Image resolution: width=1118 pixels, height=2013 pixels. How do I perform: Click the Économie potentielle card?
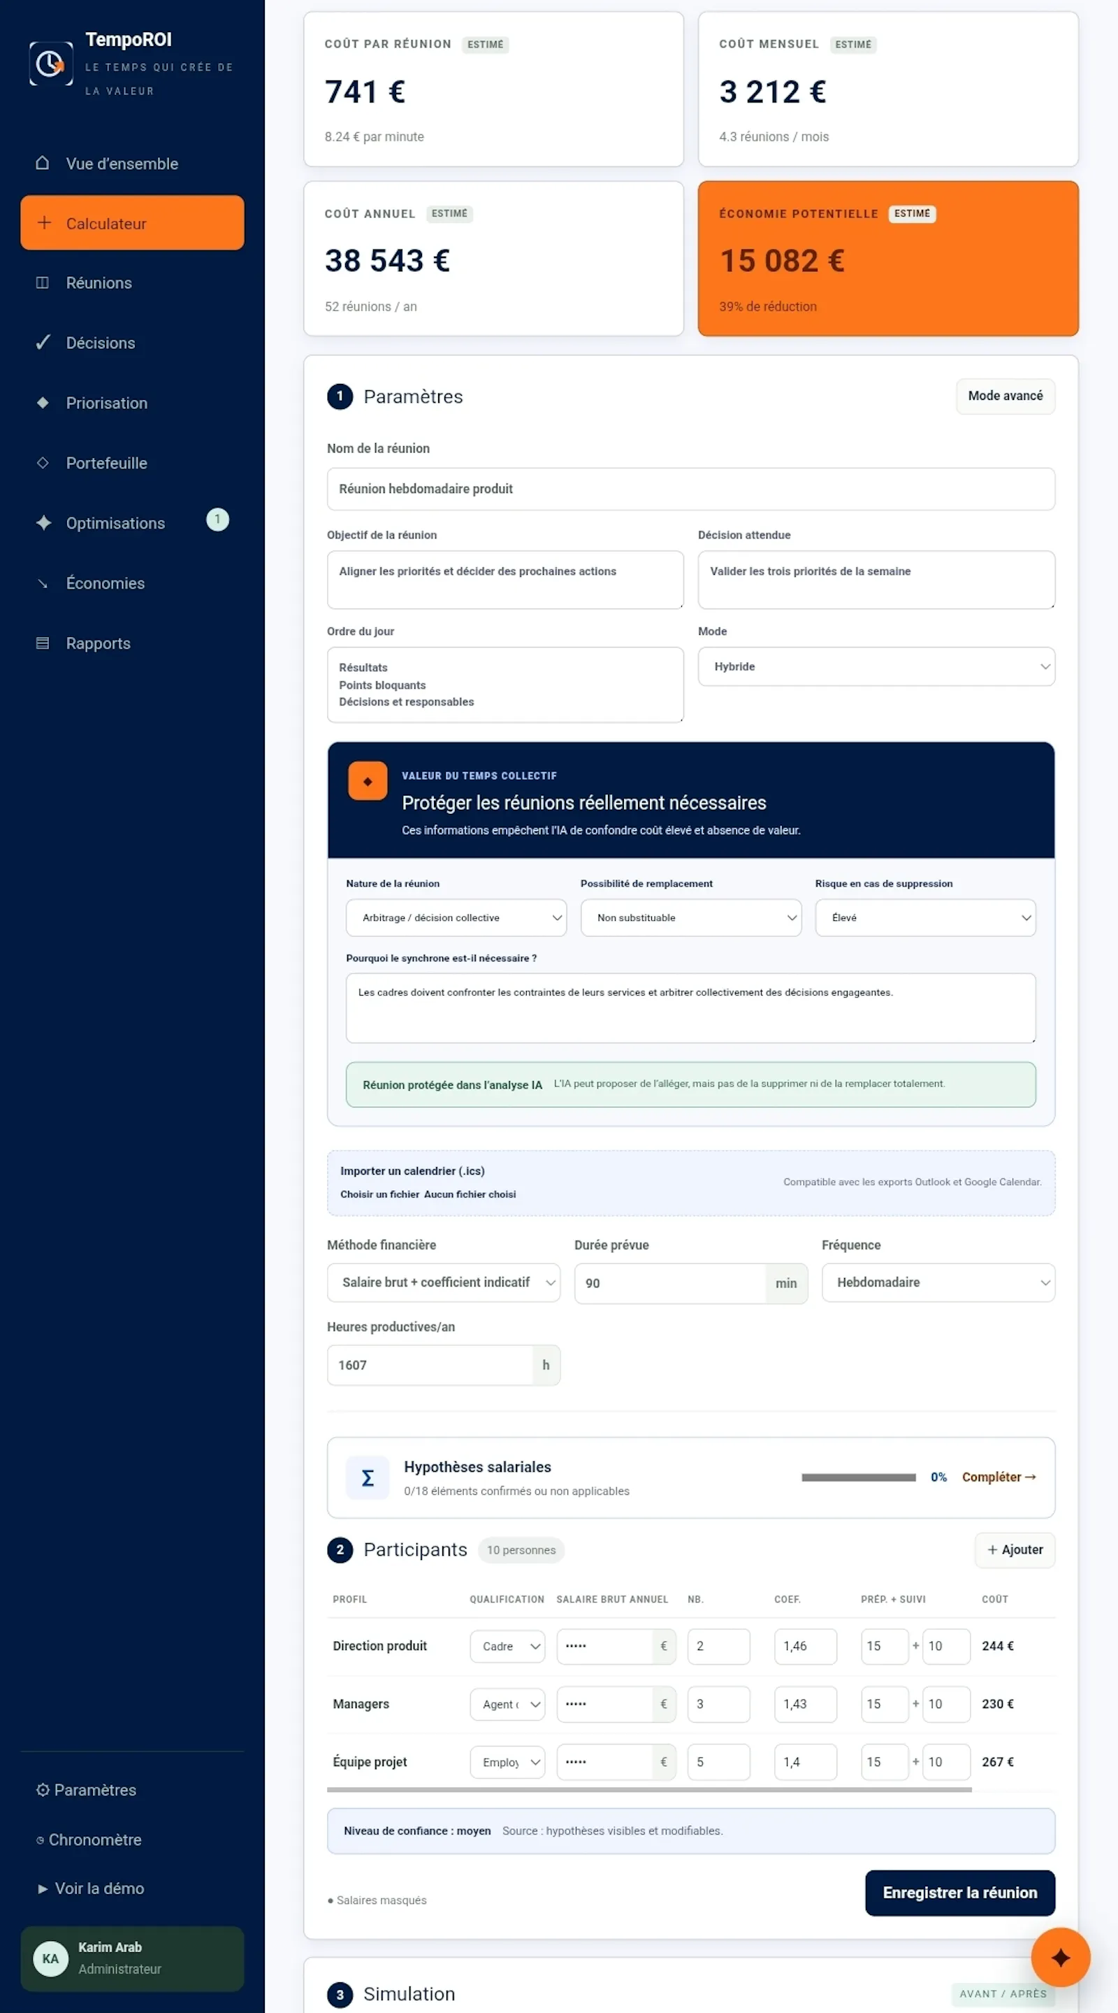click(x=887, y=259)
